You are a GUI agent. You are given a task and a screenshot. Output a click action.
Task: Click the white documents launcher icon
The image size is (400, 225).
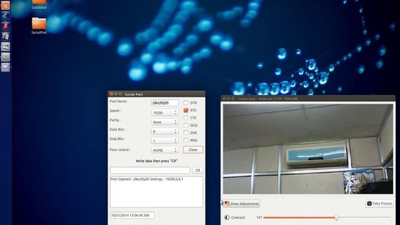coord(6,36)
